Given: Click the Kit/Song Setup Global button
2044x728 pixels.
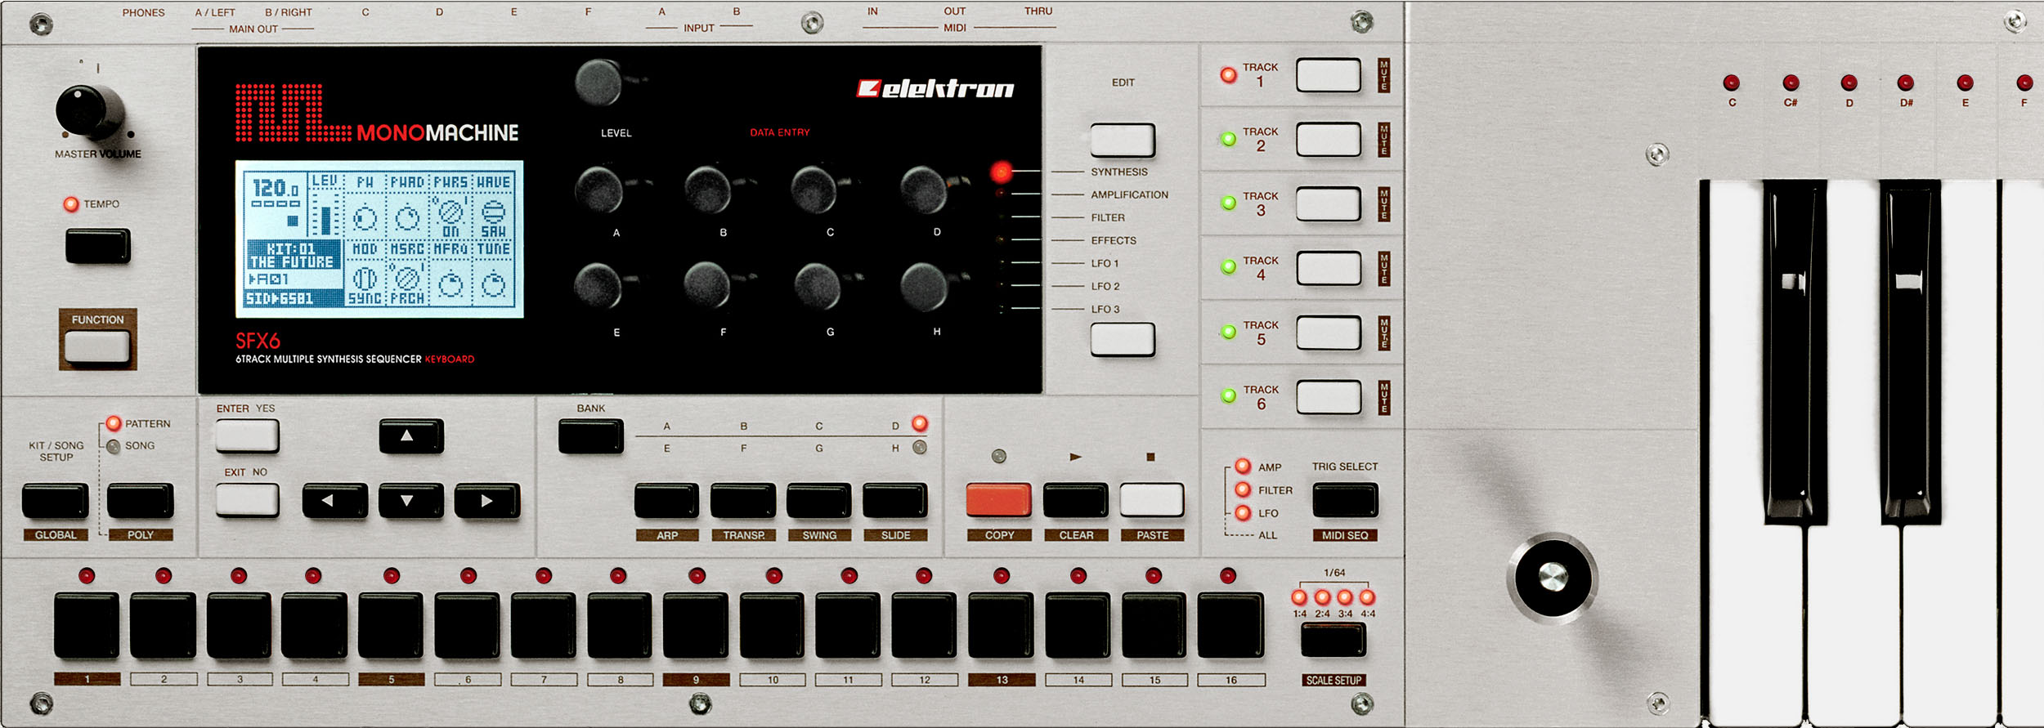Looking at the screenshot, I should (x=56, y=500).
